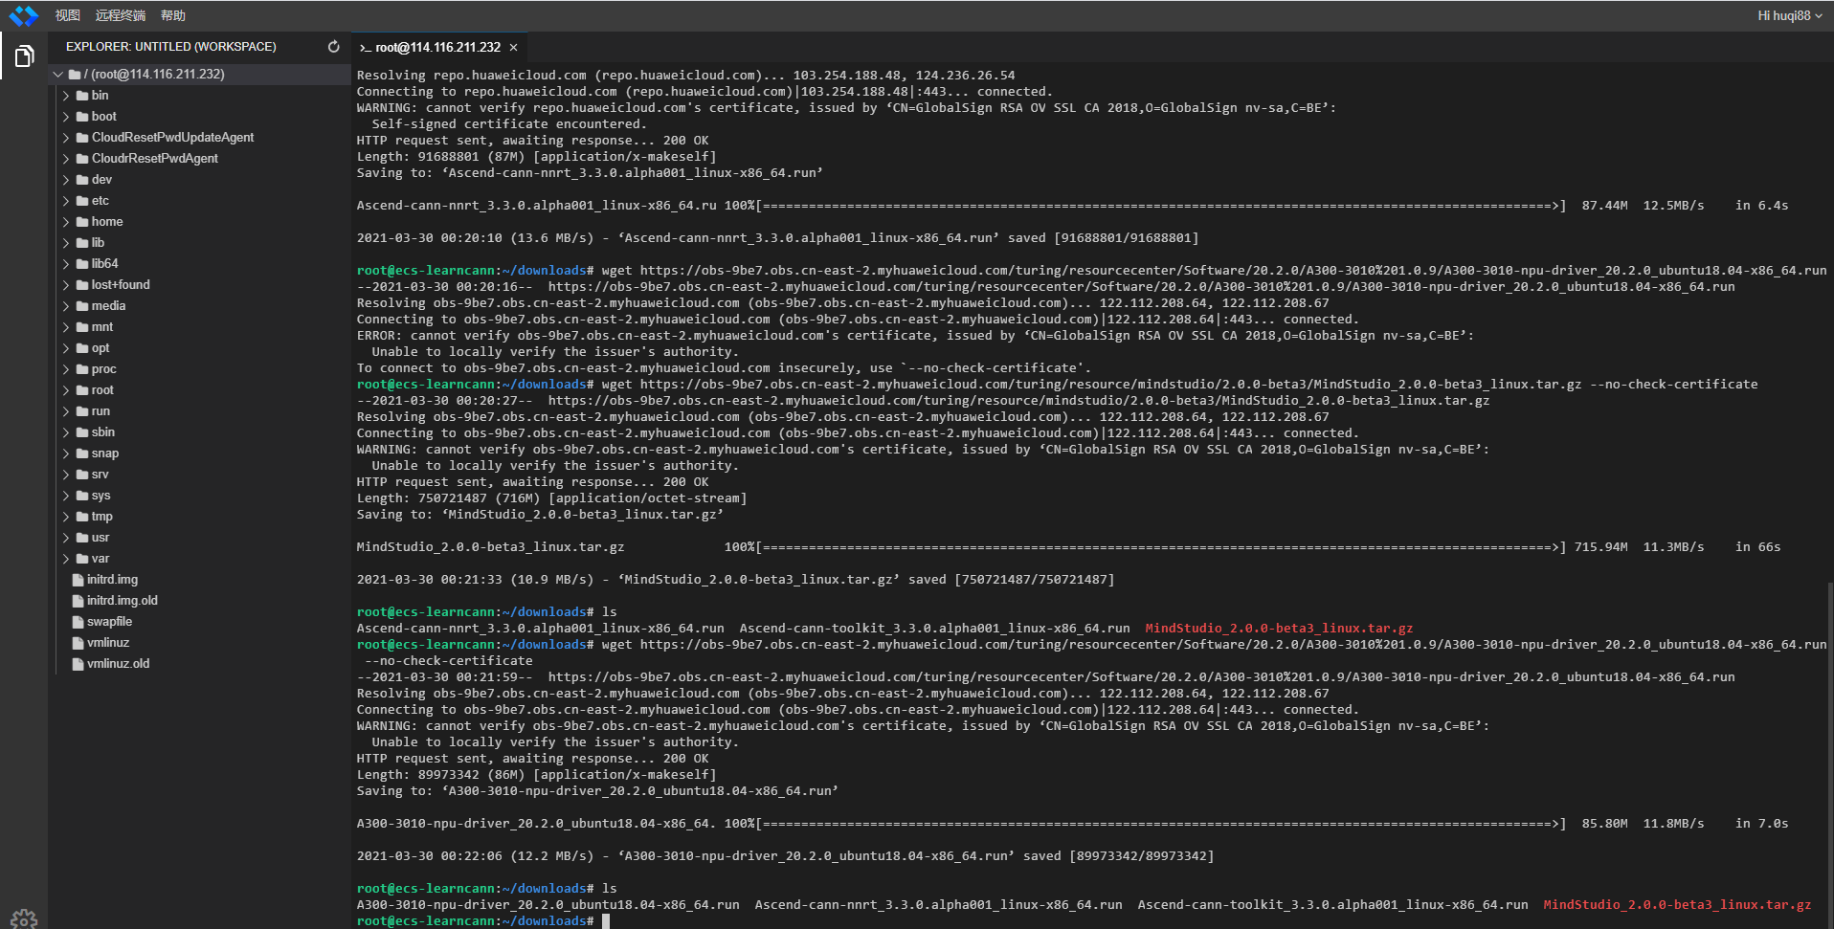Image resolution: width=1834 pixels, height=929 pixels.
Task: Open the tmp folder
Action: pyautogui.click(x=102, y=517)
